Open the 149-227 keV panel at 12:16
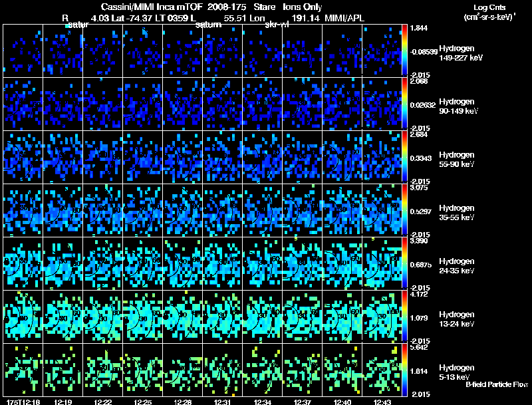 point(23,51)
